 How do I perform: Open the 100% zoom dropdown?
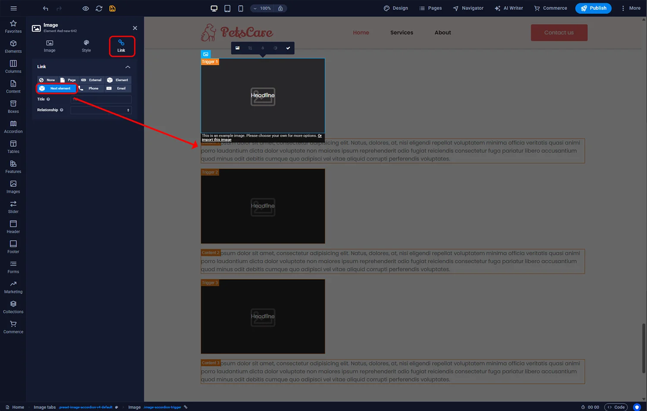coord(262,8)
